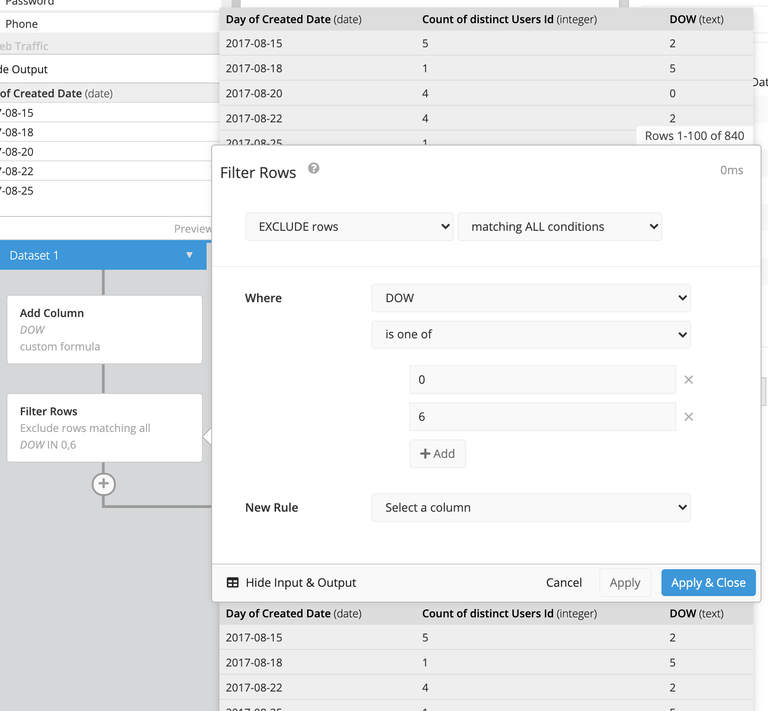Click 2017-08-15 in the bottom output table

click(x=254, y=638)
